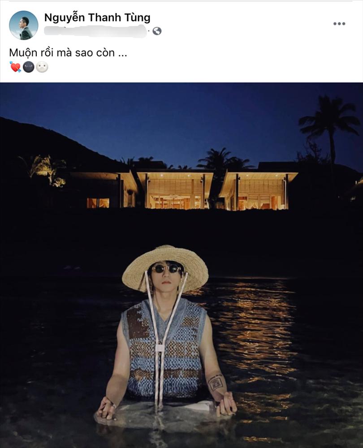Viewport: 363px width, 448px height.
Task: Click the square tattoo on the man's forearm
Action: pyautogui.click(x=216, y=383)
